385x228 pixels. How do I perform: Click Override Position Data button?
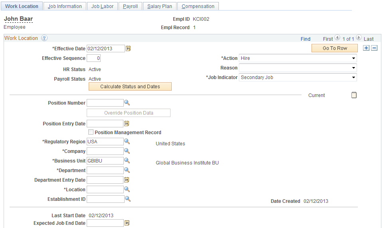[x=129, y=113]
